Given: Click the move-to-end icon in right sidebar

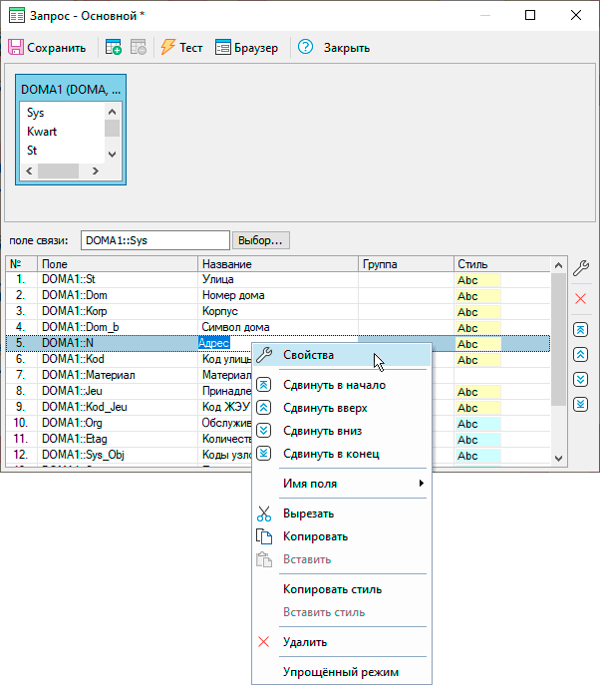Looking at the screenshot, I should pos(581,404).
